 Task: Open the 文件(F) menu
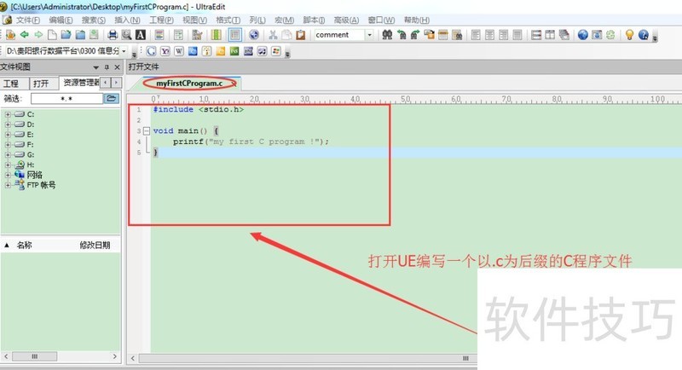tap(28, 20)
